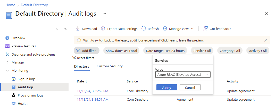Collapse the sidebar with double chevron
The image size is (276, 106).
pos(65,29)
